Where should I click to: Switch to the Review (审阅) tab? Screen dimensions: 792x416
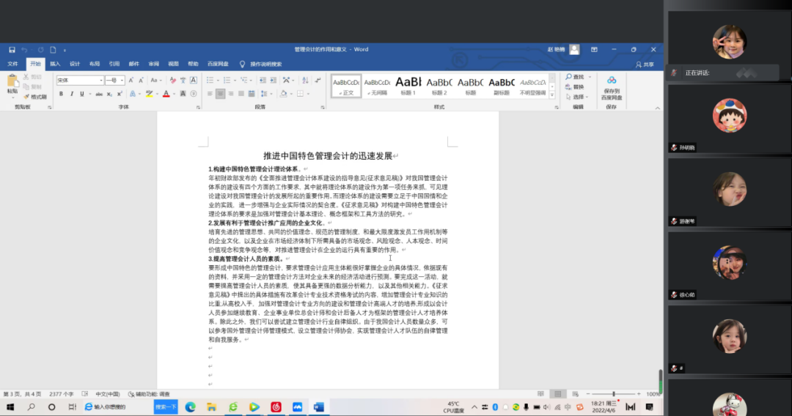tap(153, 64)
